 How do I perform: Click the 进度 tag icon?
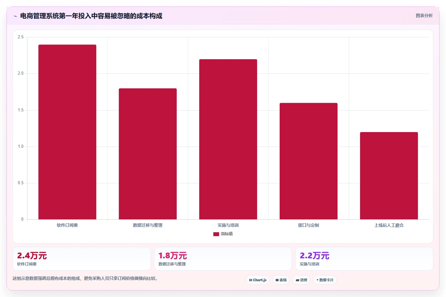coord(297,280)
